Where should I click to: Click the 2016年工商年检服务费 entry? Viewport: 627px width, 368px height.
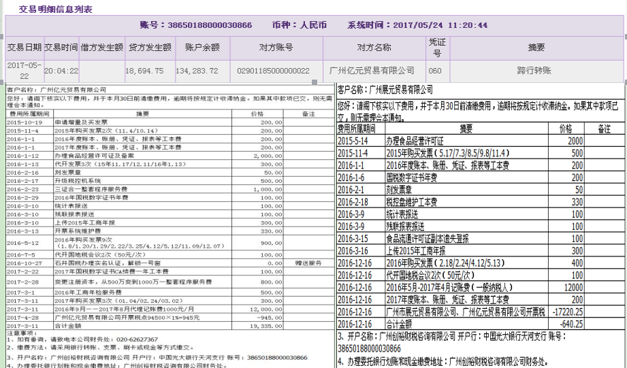tap(88, 292)
